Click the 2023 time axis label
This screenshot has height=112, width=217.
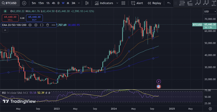[x=56, y=108]
